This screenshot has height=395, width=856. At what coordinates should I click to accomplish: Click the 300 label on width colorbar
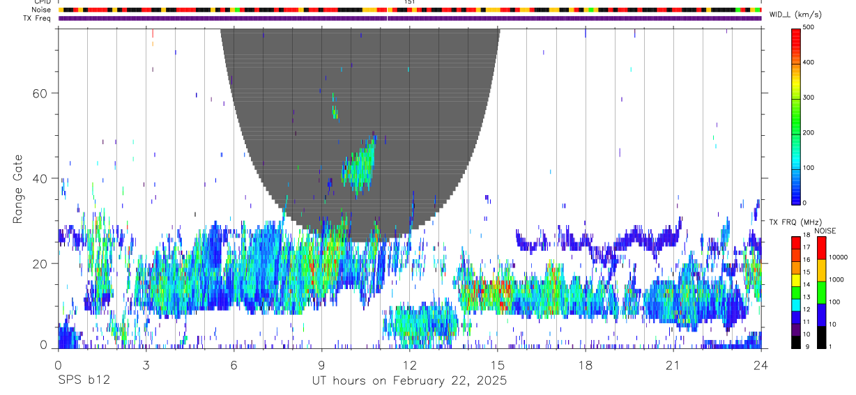[x=809, y=98]
